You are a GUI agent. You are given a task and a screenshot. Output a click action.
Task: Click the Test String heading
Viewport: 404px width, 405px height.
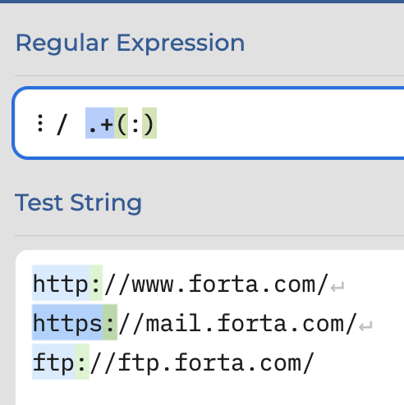click(78, 202)
